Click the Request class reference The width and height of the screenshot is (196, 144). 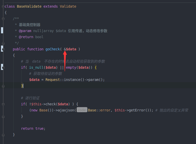[x=53, y=80]
